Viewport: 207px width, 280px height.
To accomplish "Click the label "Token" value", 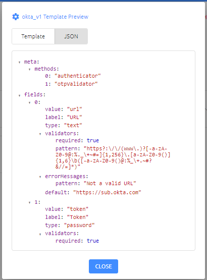I will 78,217.
